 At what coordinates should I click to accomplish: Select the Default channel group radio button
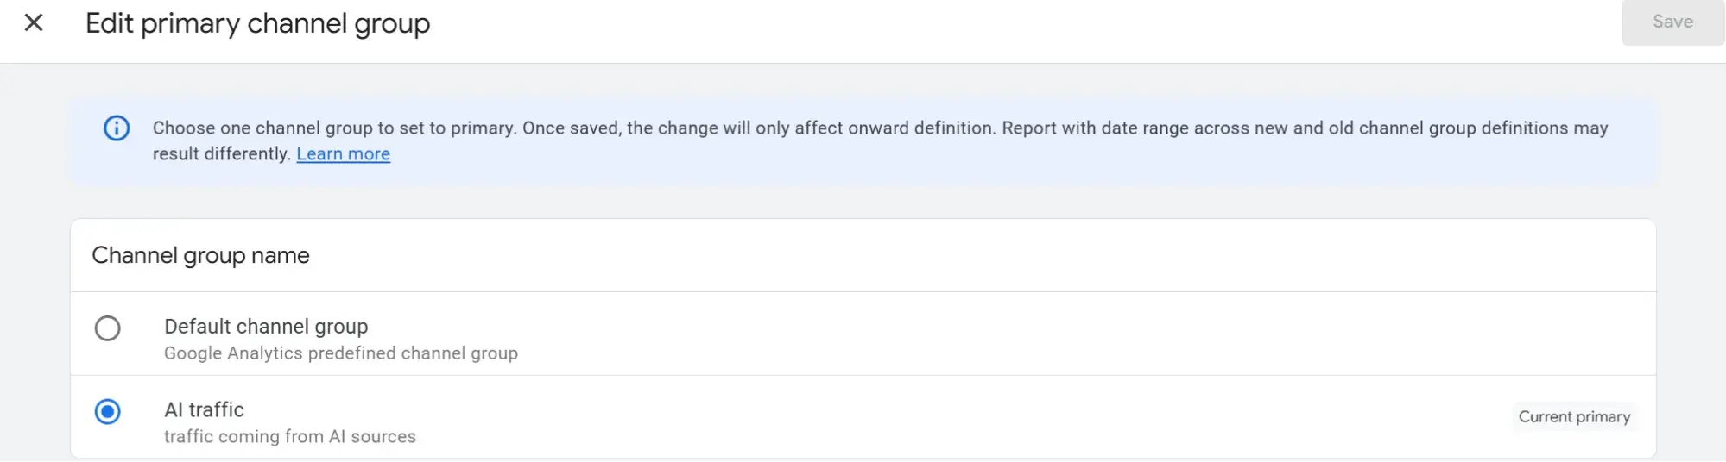108,328
